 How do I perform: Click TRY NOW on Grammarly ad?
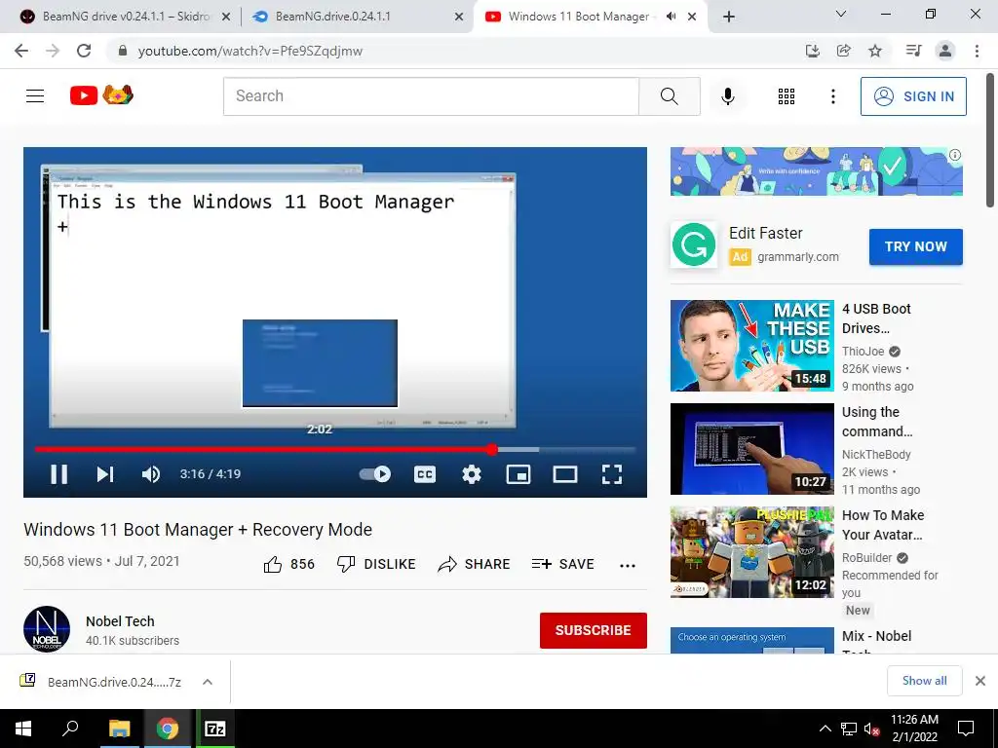[916, 246]
